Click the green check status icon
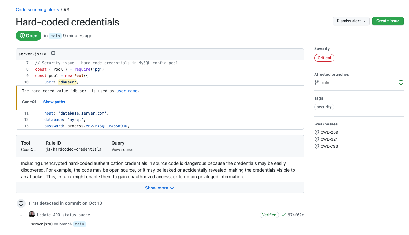Screen dimensions: 409x235 click(284, 215)
